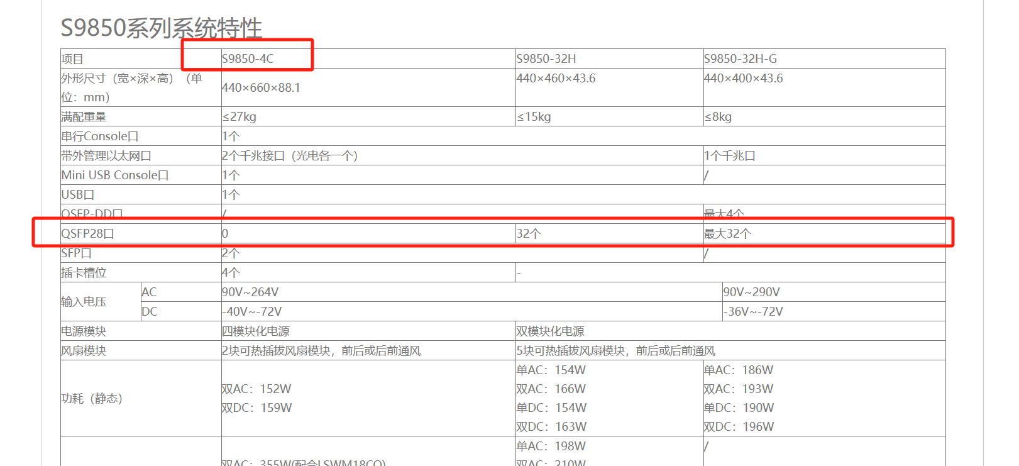
Task: Click the "0" value in the QSFP28口 row
Action: point(225,234)
